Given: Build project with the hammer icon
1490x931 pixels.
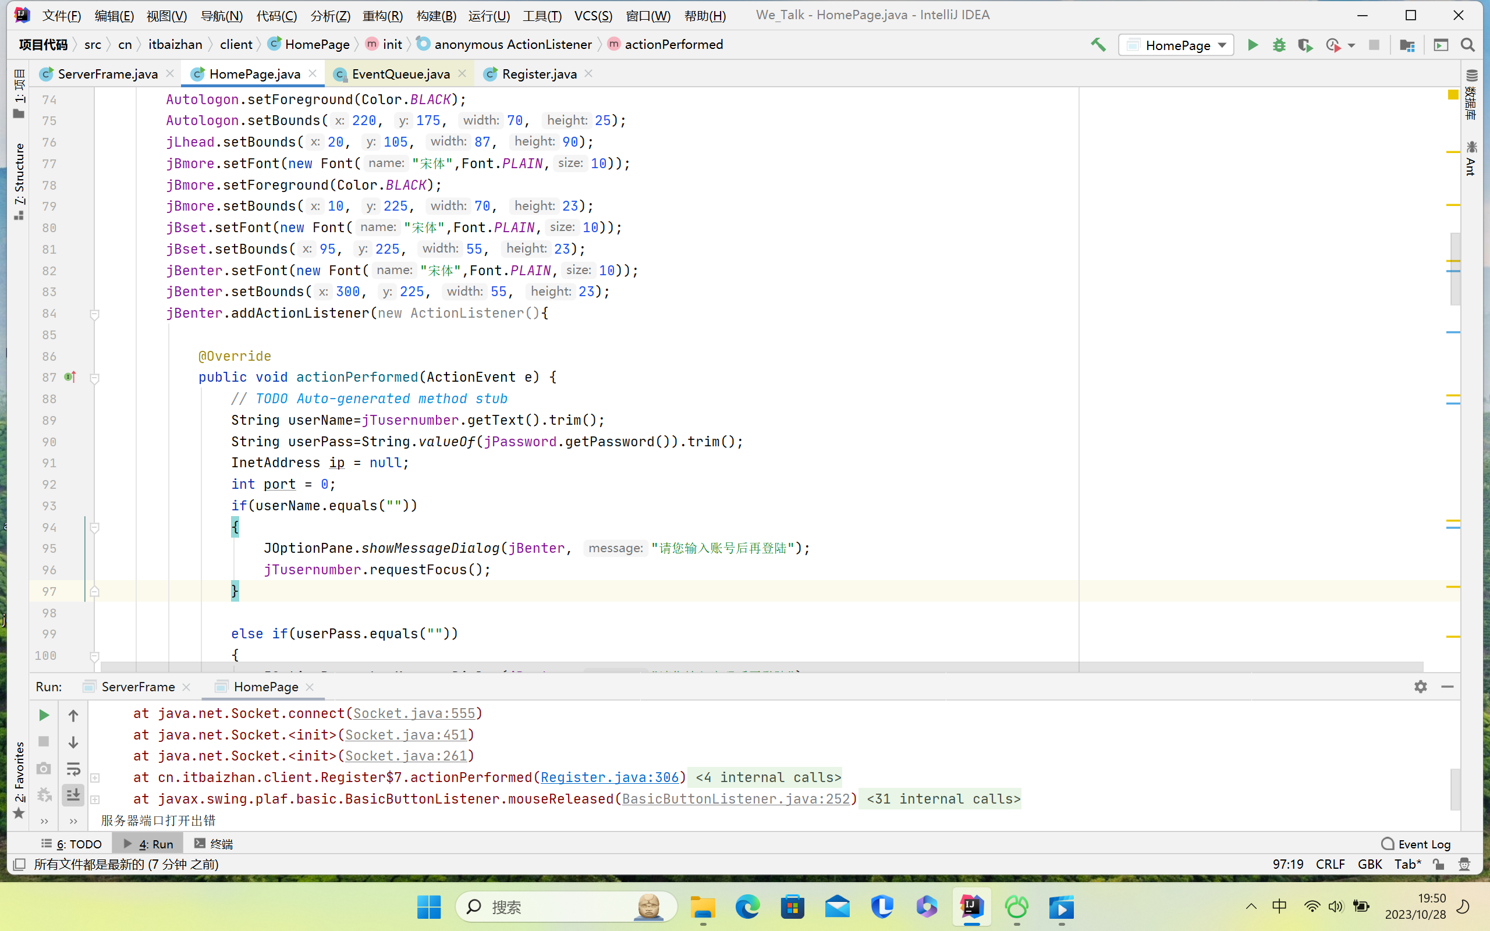Looking at the screenshot, I should click(x=1098, y=45).
